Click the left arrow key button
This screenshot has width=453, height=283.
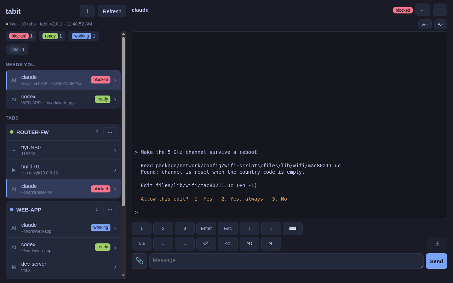coord(163,244)
